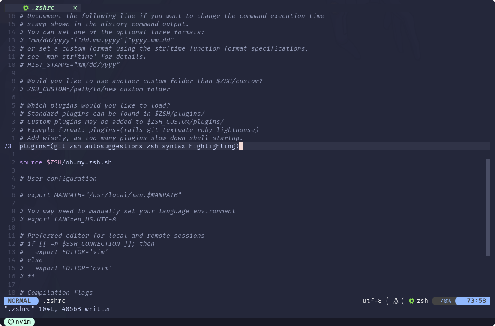Click current line number 73 in gutter

(x=8, y=146)
